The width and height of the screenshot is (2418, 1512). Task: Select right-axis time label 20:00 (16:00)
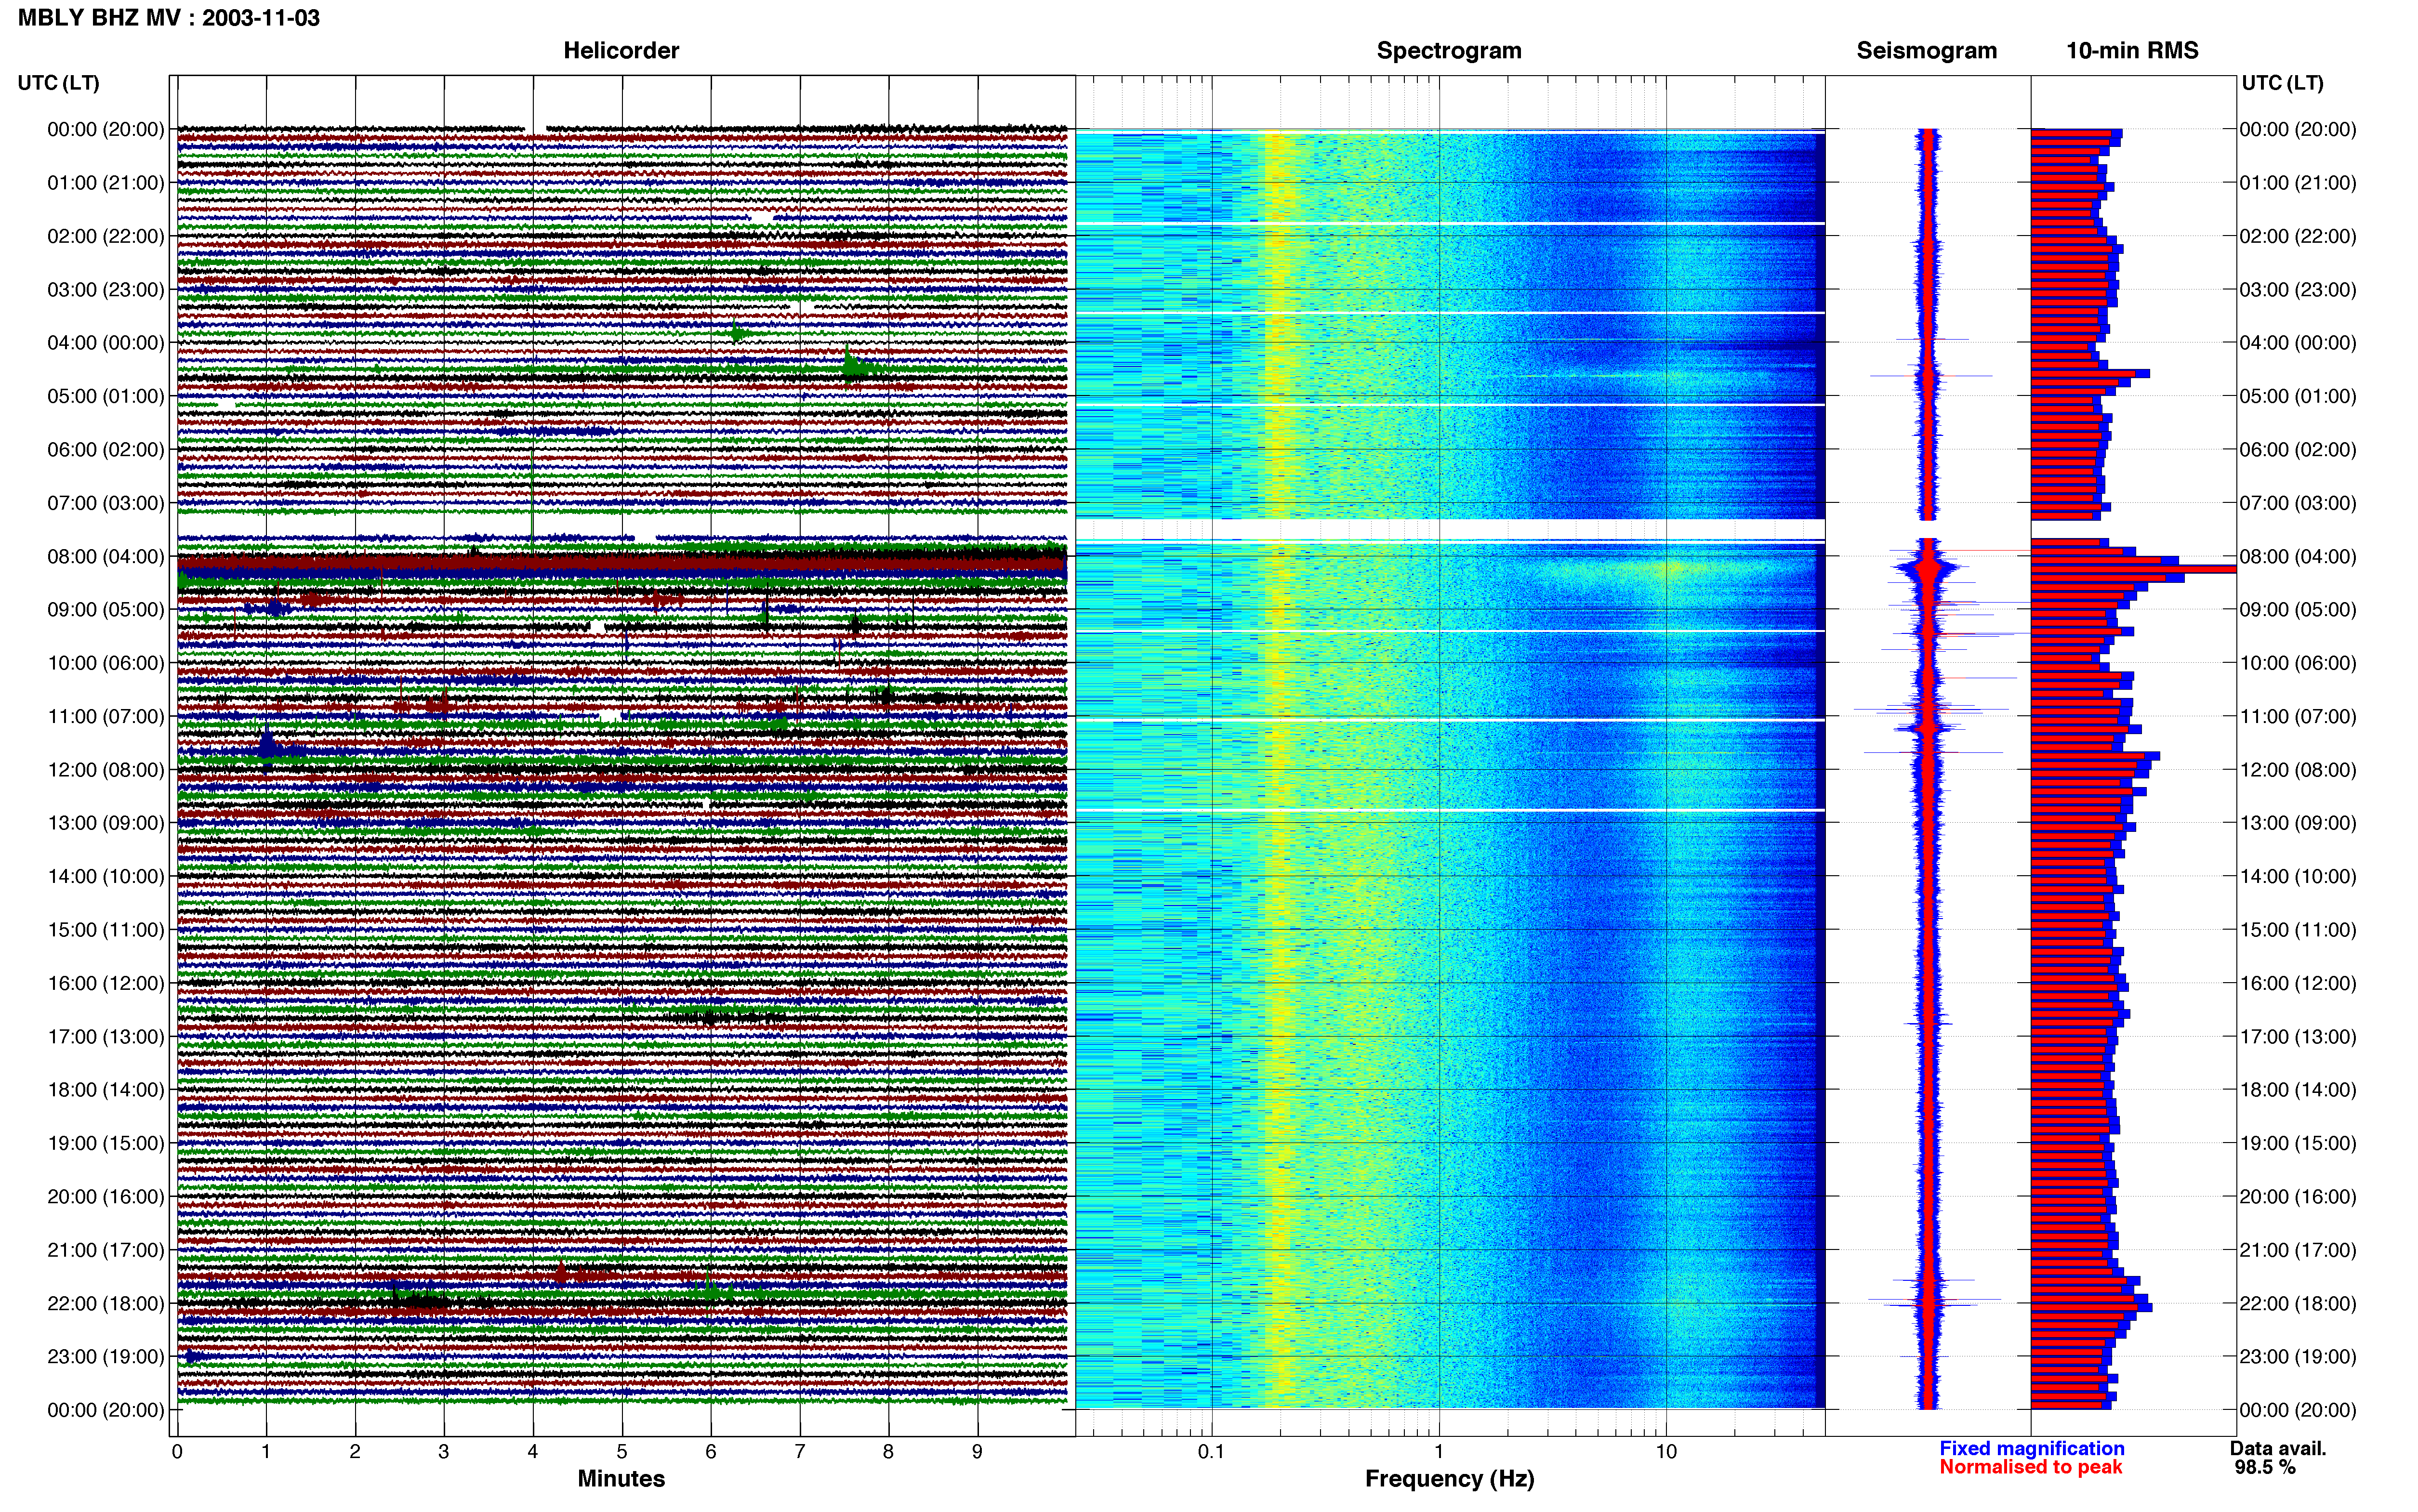(x=2298, y=1197)
